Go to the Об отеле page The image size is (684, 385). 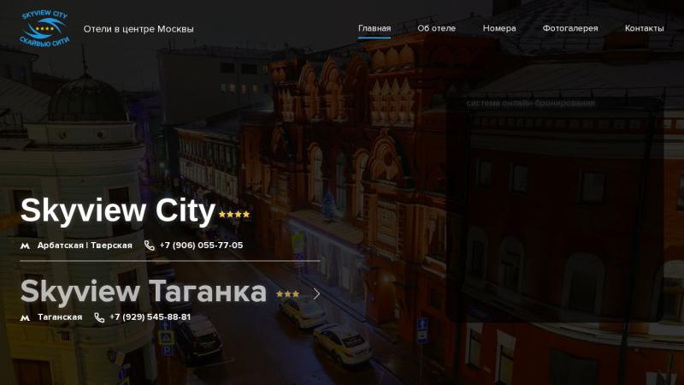436,28
